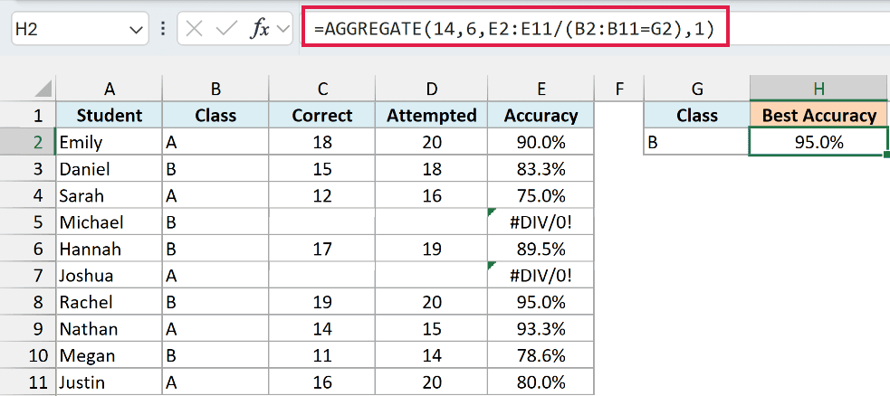Select the 89.5% accuracy cell
This screenshot has width=890, height=396.
tap(541, 249)
